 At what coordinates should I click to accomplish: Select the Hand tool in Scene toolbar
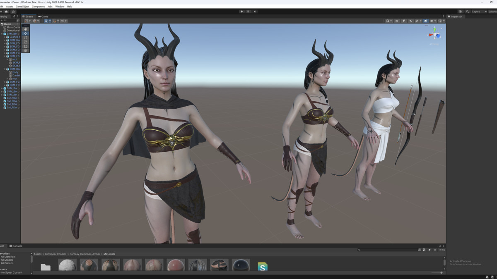(x=26, y=29)
